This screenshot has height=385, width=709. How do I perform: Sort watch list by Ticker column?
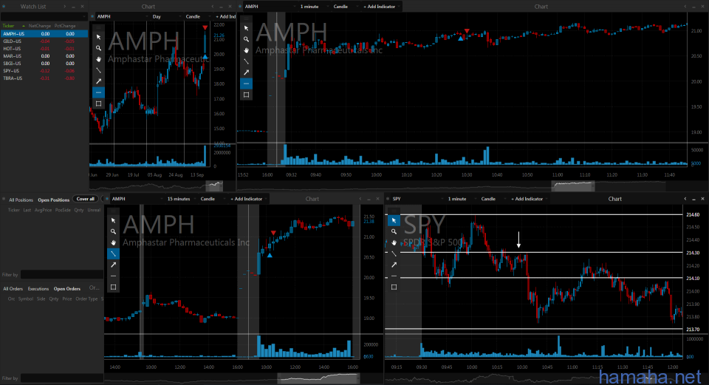click(9, 26)
